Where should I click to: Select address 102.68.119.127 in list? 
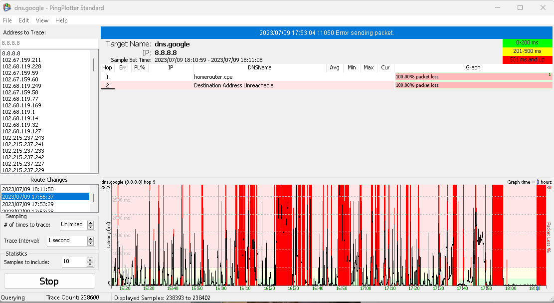point(21,131)
